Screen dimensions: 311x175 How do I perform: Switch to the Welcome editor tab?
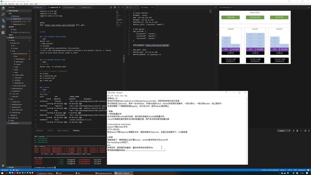pyautogui.click(x=39, y=7)
